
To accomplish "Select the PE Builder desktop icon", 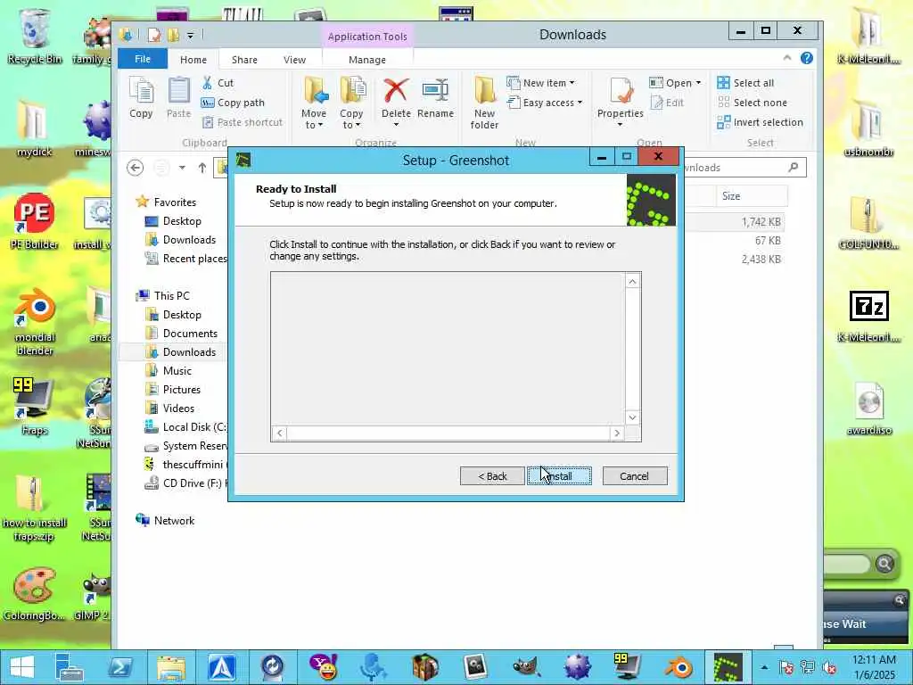I will click(x=35, y=221).
